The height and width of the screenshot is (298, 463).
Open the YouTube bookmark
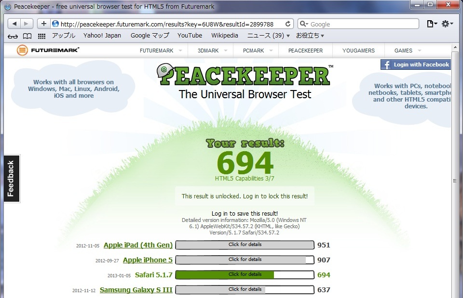[190, 36]
